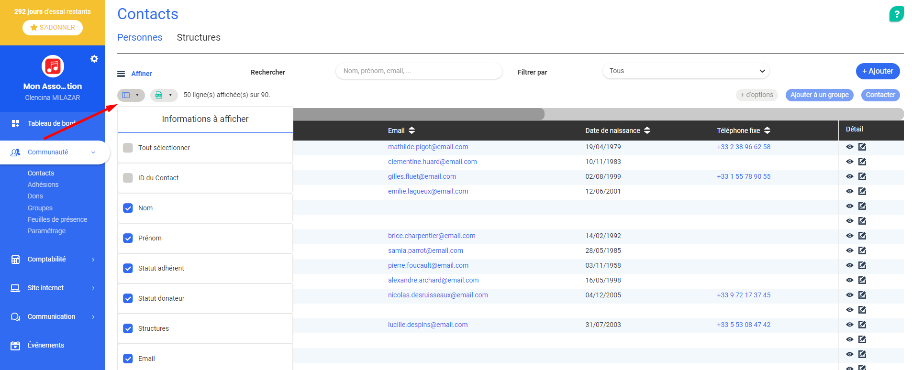Image resolution: width=912 pixels, height=370 pixels.
Task: View details eye icon for nicolas.desruisseaux row
Action: tap(850, 295)
